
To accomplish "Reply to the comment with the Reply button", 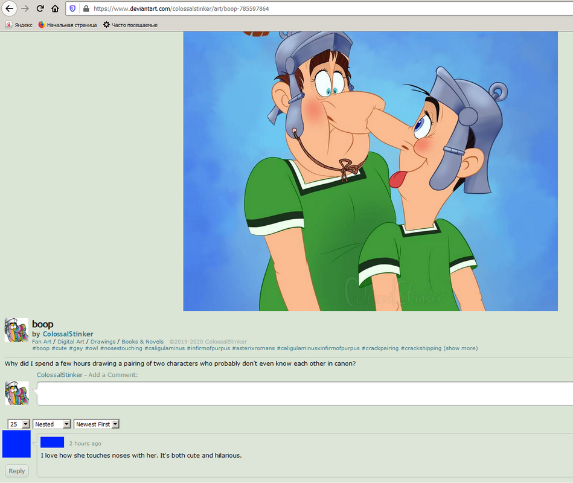I will pos(17,471).
